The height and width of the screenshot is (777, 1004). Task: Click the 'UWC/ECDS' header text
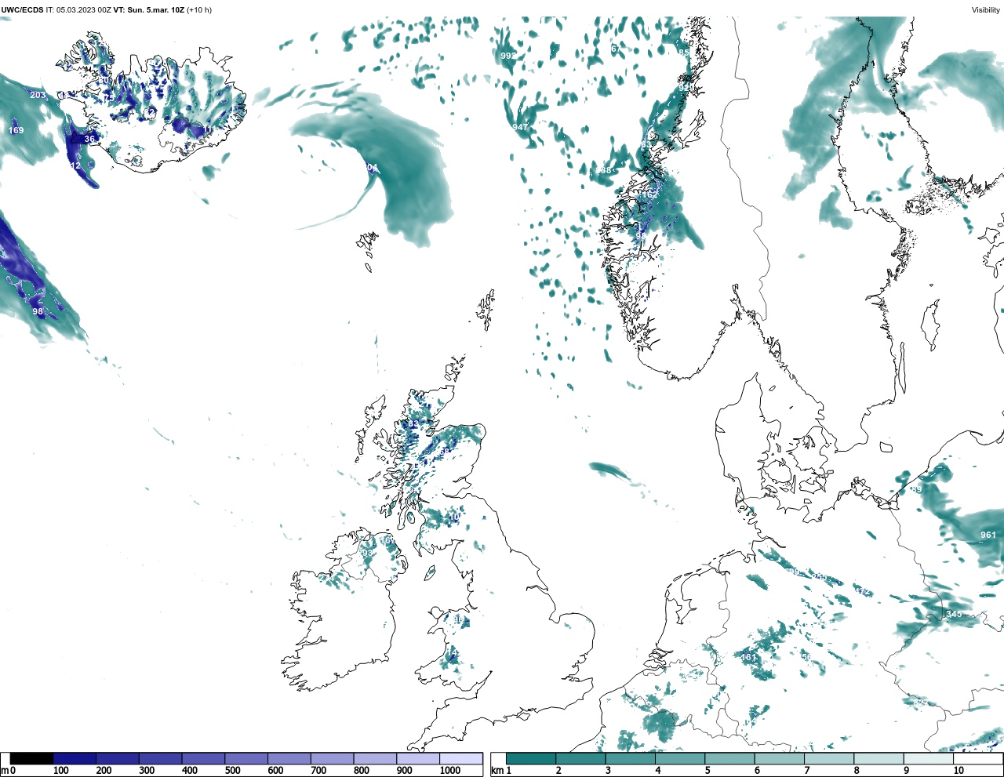21,10
